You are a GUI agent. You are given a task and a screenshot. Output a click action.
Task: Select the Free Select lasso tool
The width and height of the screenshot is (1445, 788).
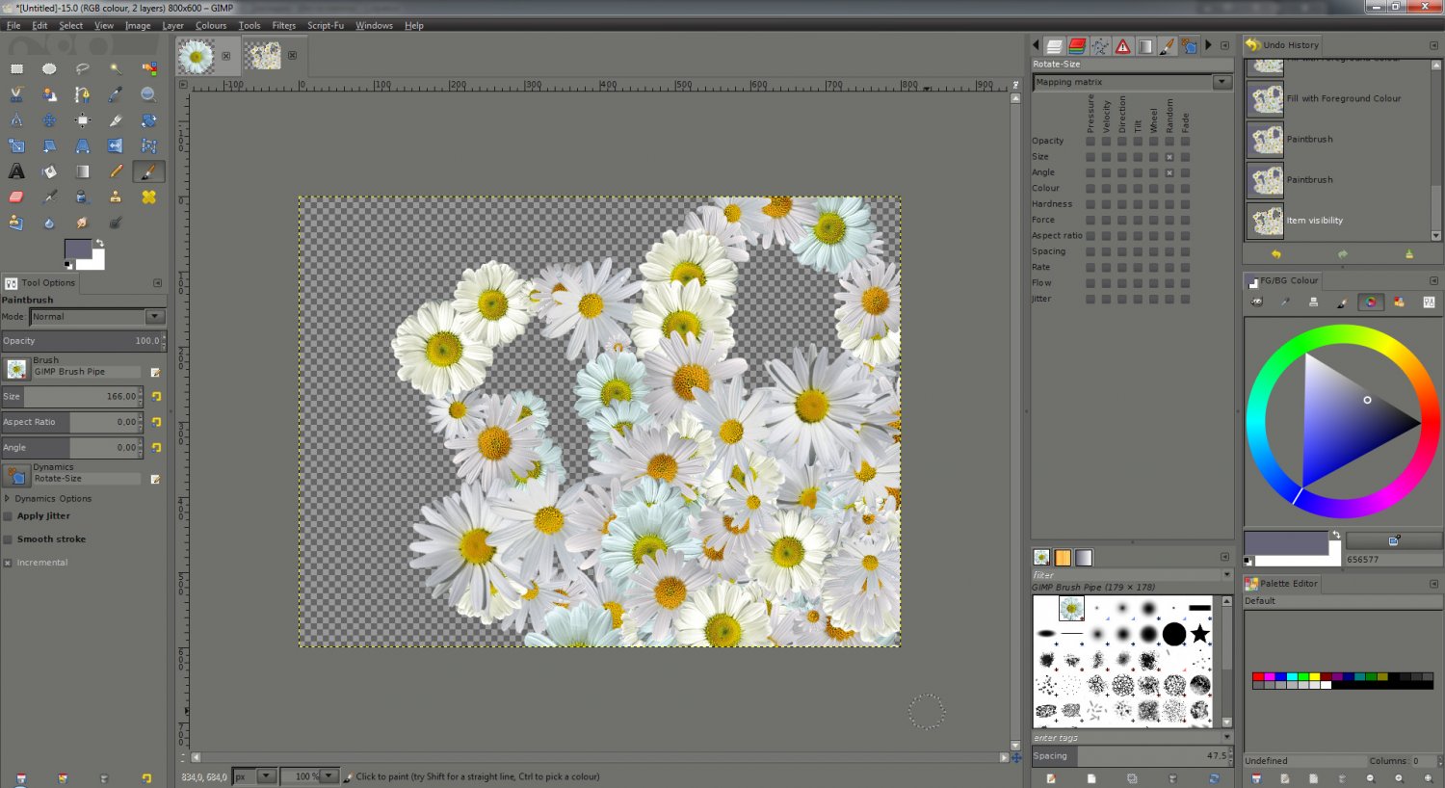coord(82,69)
